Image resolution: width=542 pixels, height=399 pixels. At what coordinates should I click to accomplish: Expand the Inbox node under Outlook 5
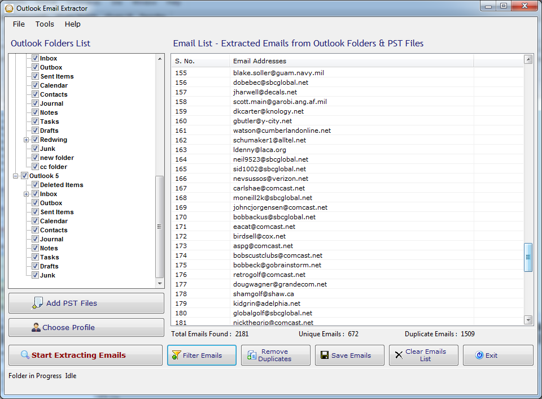(x=27, y=194)
